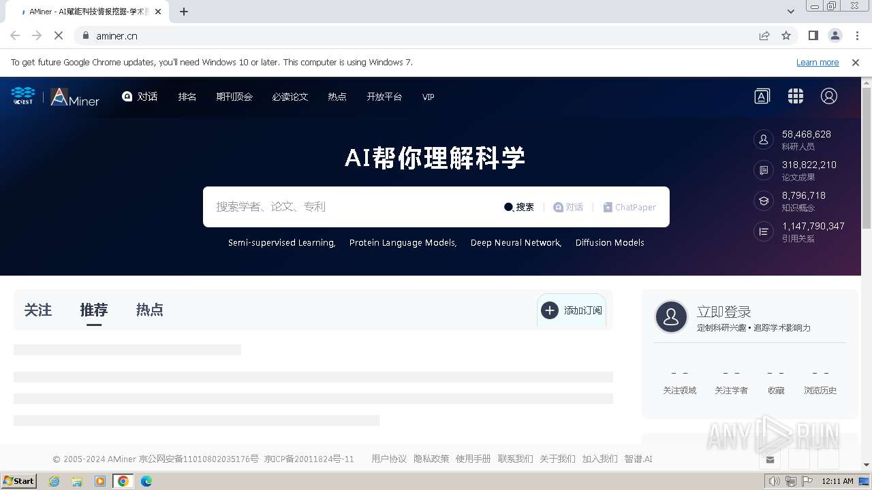Viewport: 872px width, 490px height.
Task: Open the 智谱.AI footer link
Action: coord(638,459)
